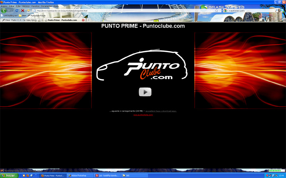This screenshot has width=286, height=178.
Task: Click the Brasil na Web theme logo
Action: (x=222, y=7)
